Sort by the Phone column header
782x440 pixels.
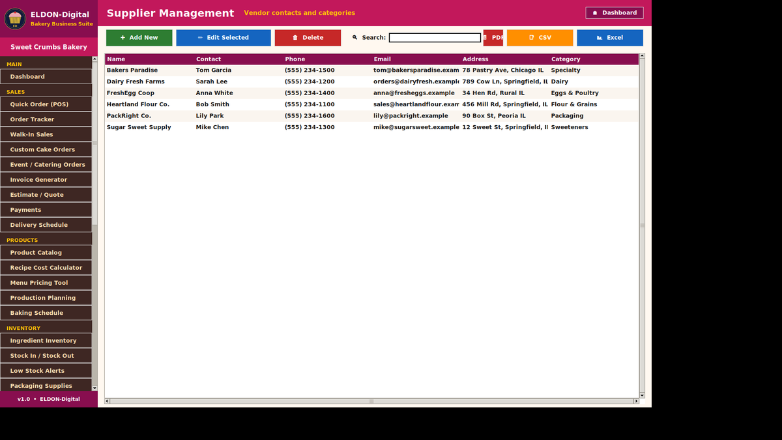(x=327, y=59)
